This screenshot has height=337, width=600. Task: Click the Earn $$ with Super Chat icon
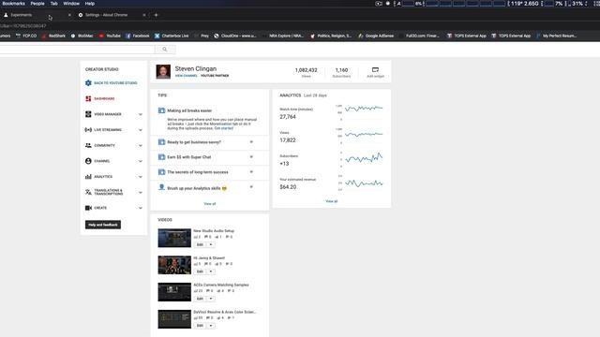point(161,157)
